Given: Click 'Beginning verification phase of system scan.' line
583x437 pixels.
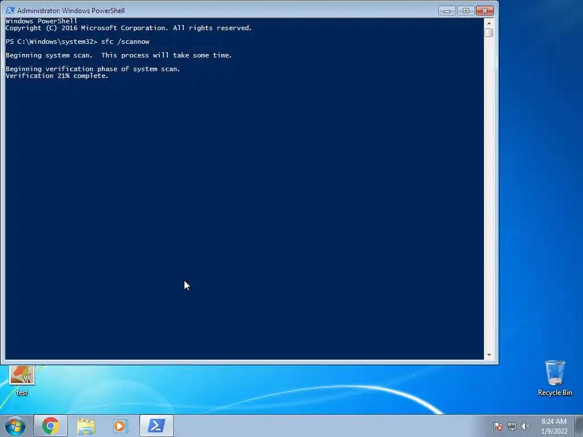Looking at the screenshot, I should pyautogui.click(x=93, y=69).
